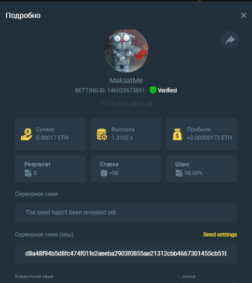Close the Подробно dialog
252x283 pixels.
click(x=244, y=15)
